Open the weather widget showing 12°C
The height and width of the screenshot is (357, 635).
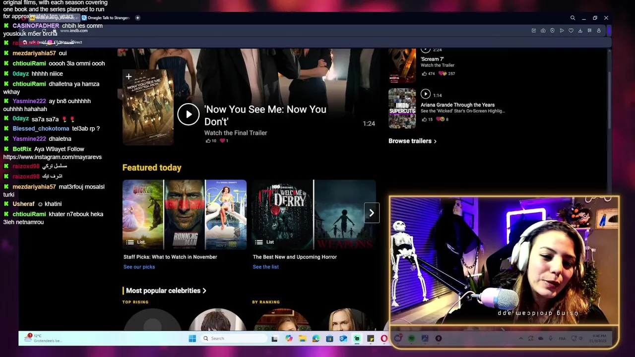pyautogui.click(x=45, y=338)
